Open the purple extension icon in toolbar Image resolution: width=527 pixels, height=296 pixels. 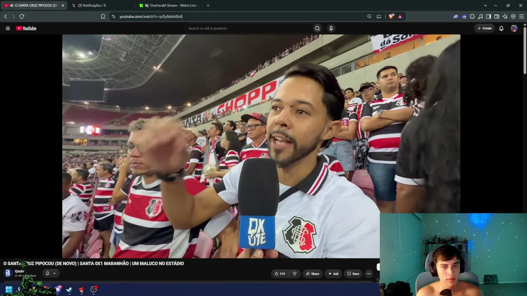pyautogui.click(x=455, y=16)
